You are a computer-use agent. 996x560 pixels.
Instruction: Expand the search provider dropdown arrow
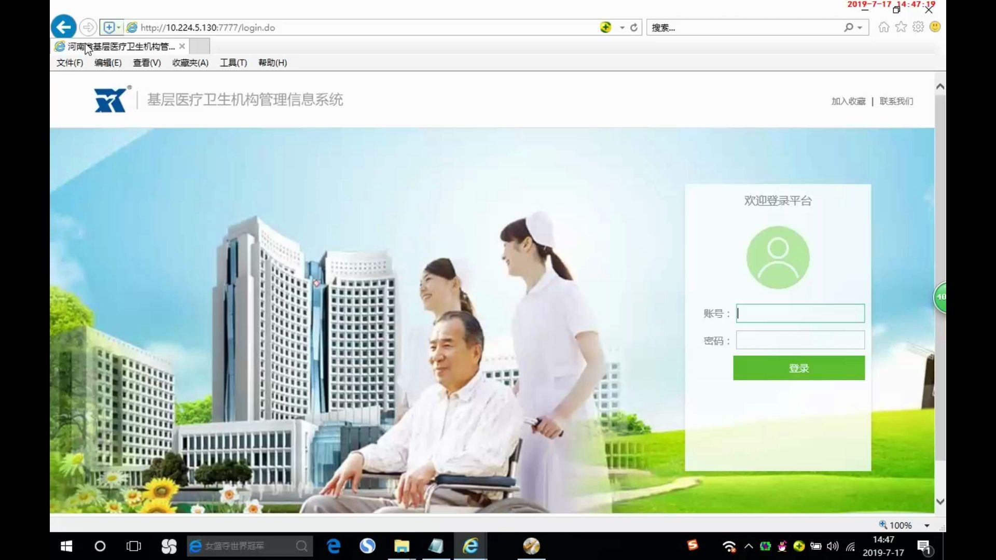860,28
